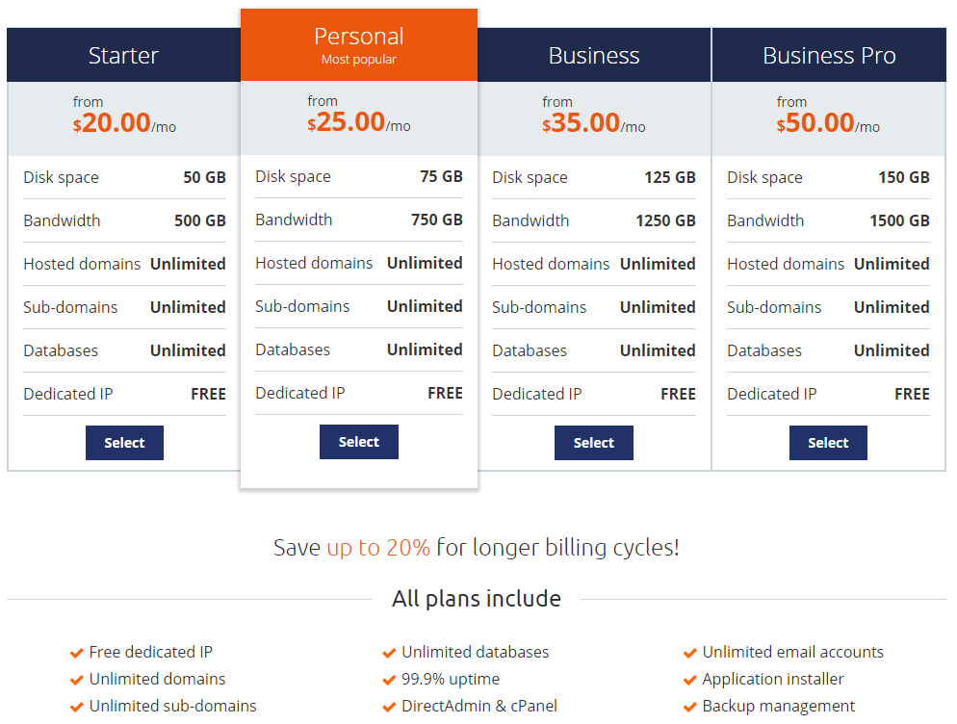Select the Business Pro plan
The height and width of the screenshot is (724, 957).
(x=828, y=443)
